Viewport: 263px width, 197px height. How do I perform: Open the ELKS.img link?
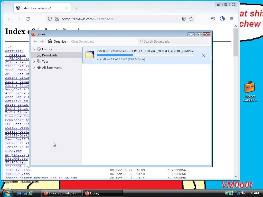(x=13, y=151)
